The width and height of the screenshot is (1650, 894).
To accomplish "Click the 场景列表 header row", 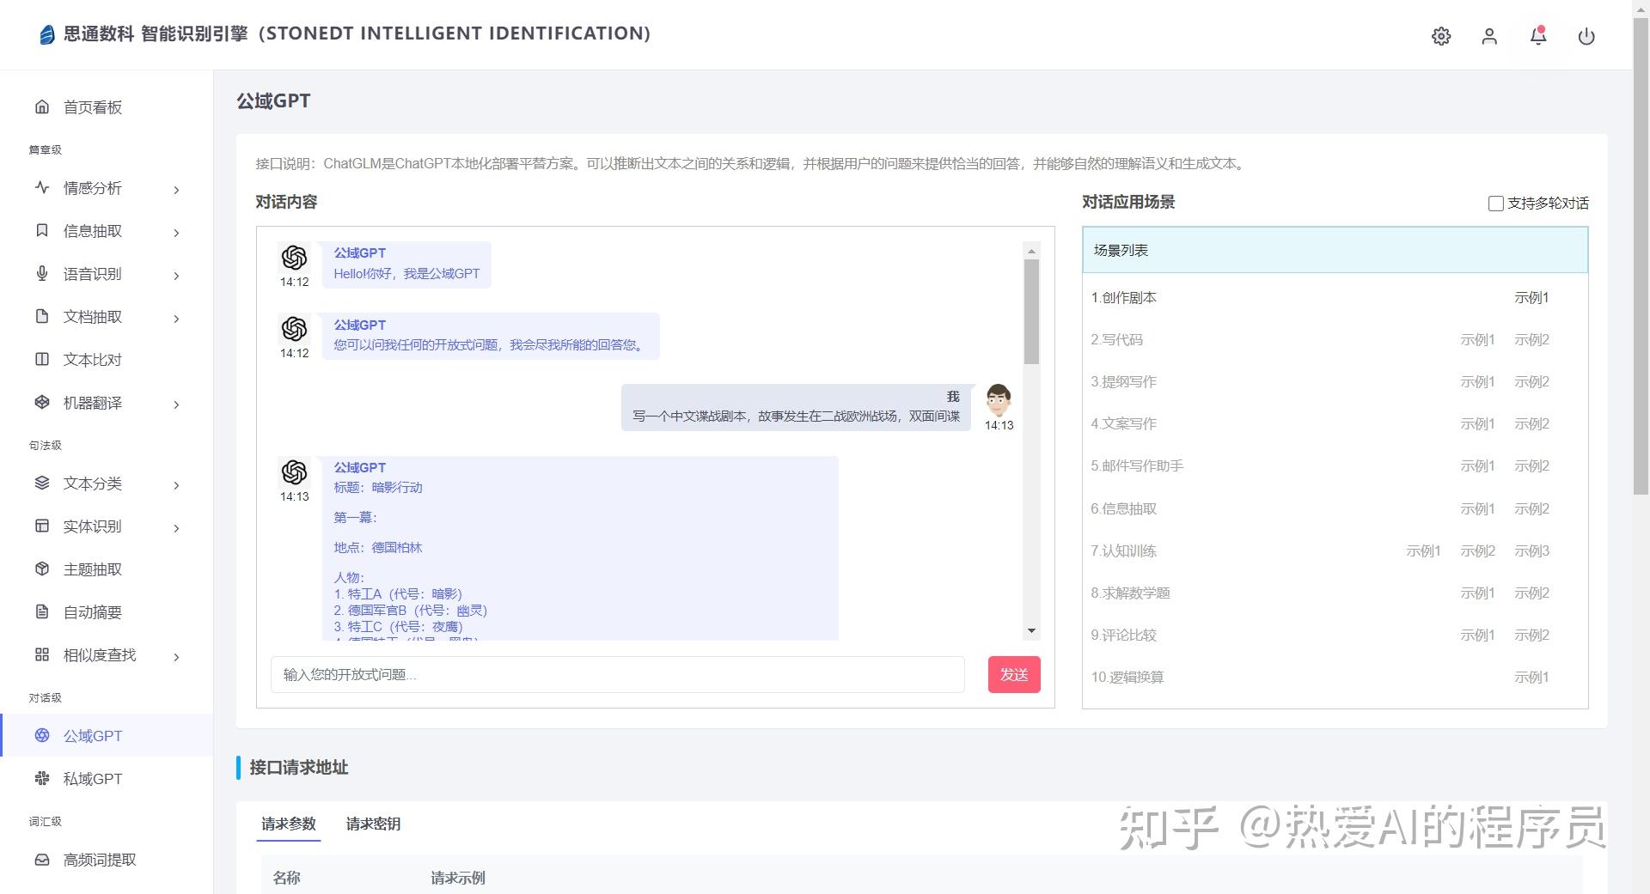I will [x=1335, y=250].
